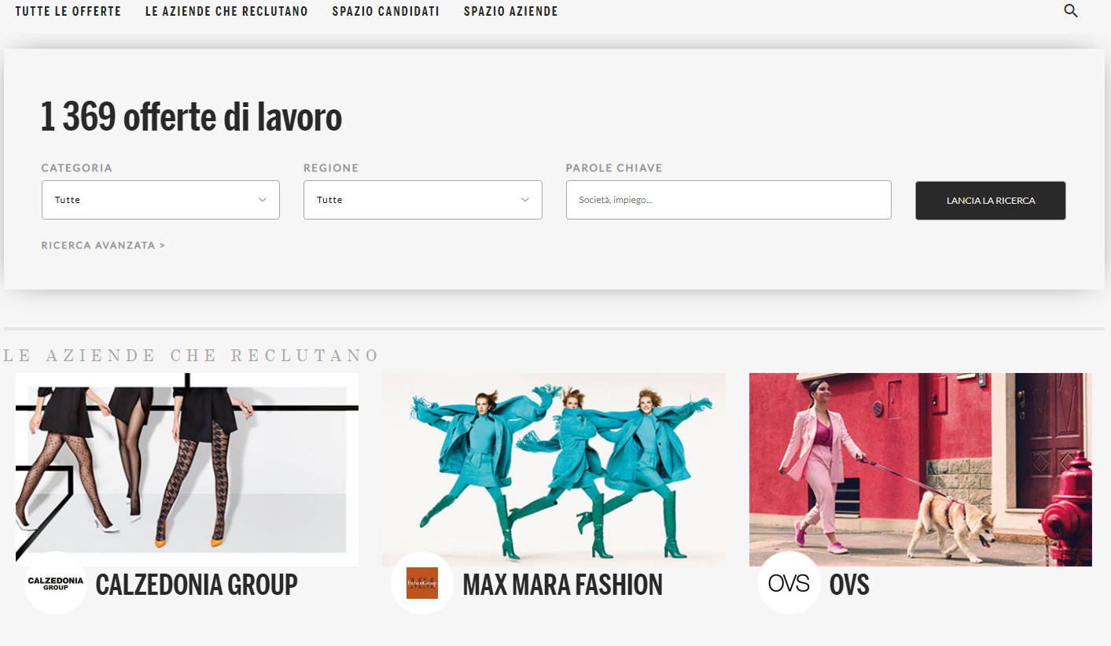Click the Max Mara Fashion Group logo
Screen dimensions: 1111x646
pyautogui.click(x=422, y=583)
